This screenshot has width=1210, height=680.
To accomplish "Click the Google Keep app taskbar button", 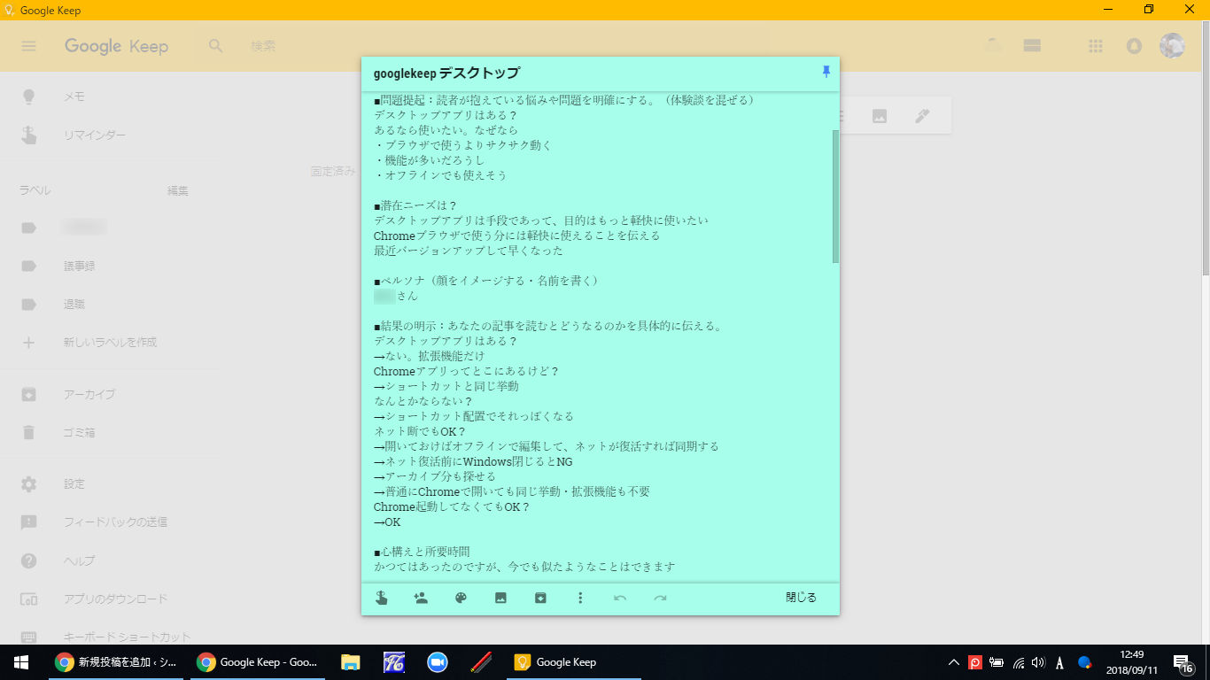I will 572,661.
